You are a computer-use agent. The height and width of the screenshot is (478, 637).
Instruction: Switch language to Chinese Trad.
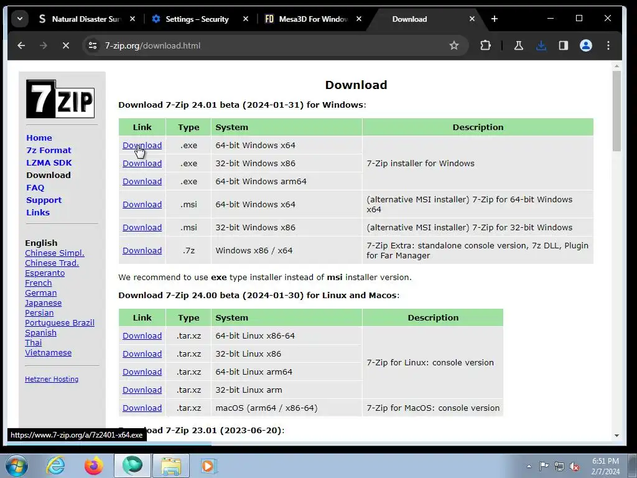[x=52, y=263]
